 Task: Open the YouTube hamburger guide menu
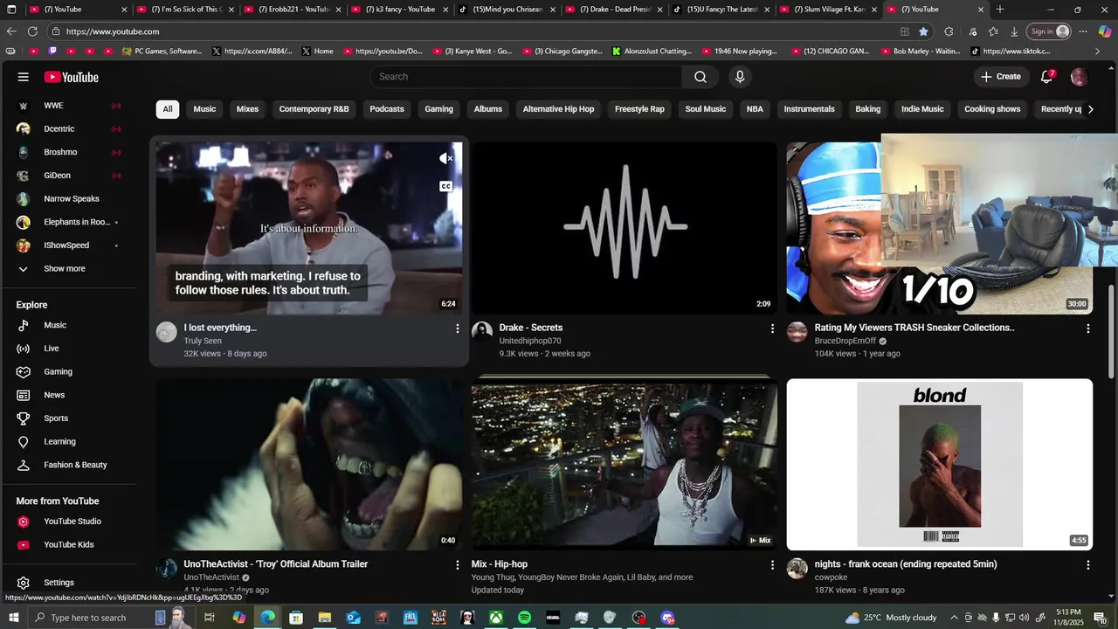pyautogui.click(x=23, y=77)
